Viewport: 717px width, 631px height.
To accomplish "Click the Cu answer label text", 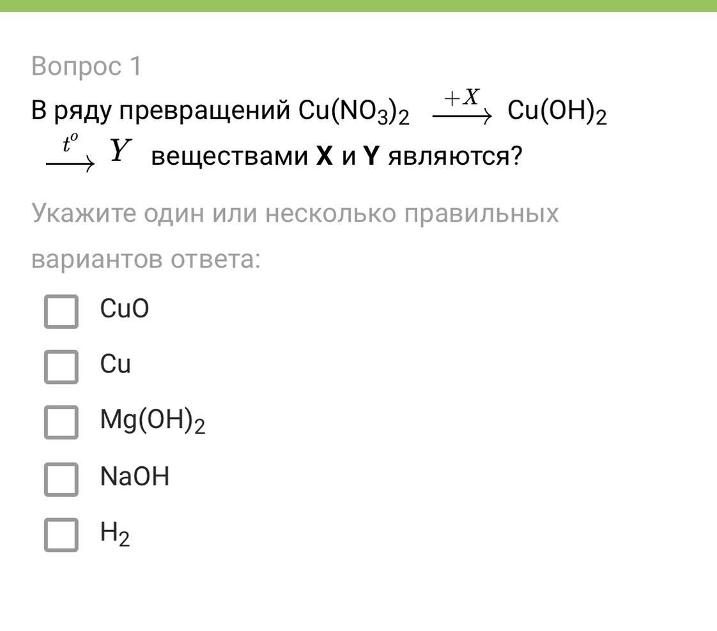I will pyautogui.click(x=115, y=365).
